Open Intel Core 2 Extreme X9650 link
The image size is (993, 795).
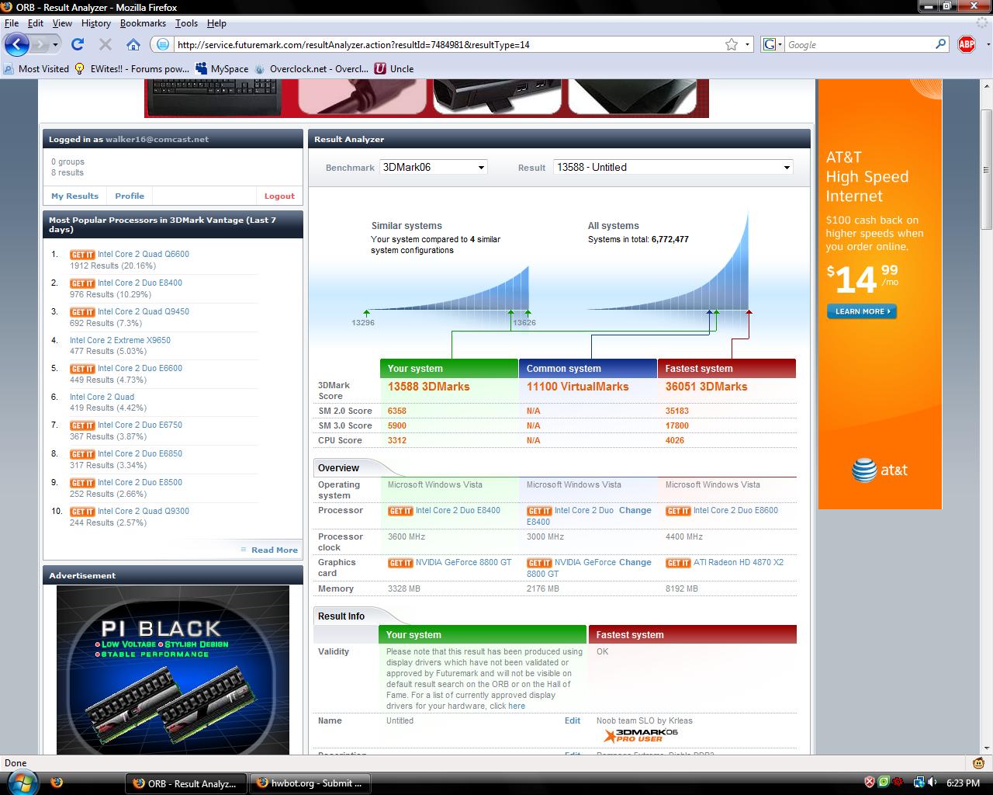120,340
